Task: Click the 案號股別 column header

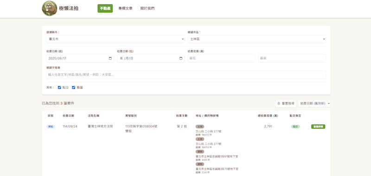Action: pos(131,116)
